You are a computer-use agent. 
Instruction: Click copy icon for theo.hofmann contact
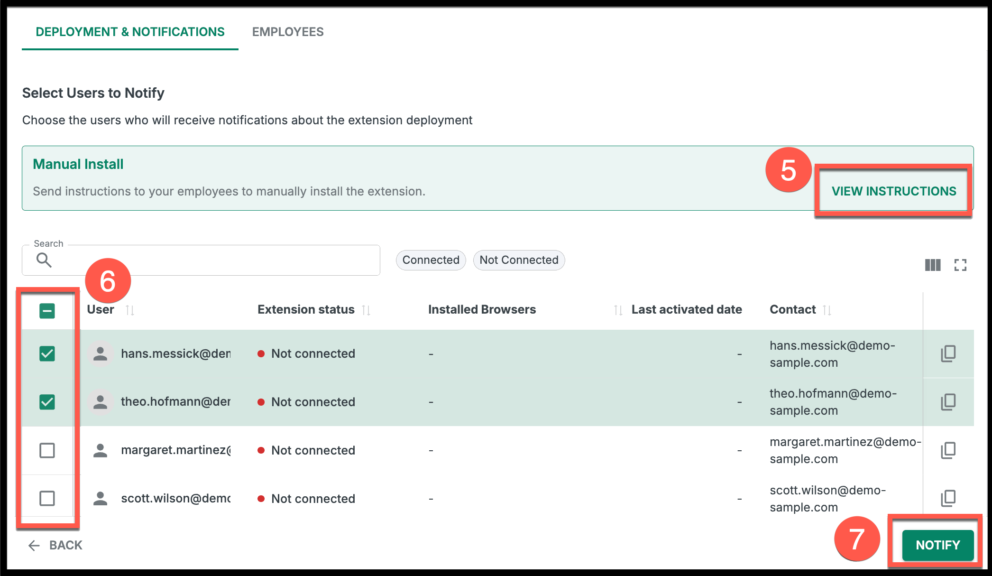(x=948, y=402)
